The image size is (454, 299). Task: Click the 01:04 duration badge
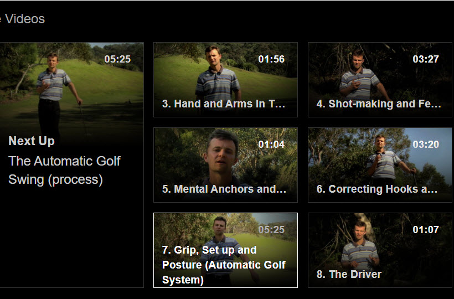click(x=271, y=145)
